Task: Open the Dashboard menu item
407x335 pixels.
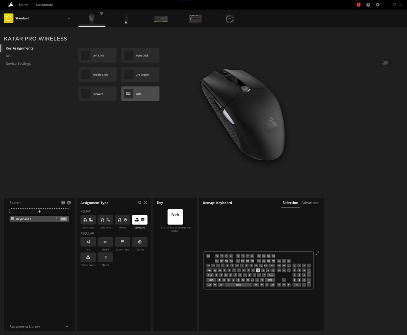Action: point(44,5)
